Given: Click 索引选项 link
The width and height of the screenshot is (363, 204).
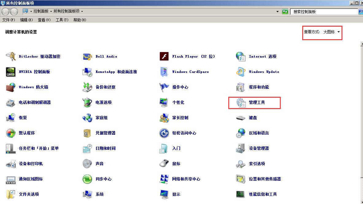Looking at the screenshot, I should coord(257,164).
